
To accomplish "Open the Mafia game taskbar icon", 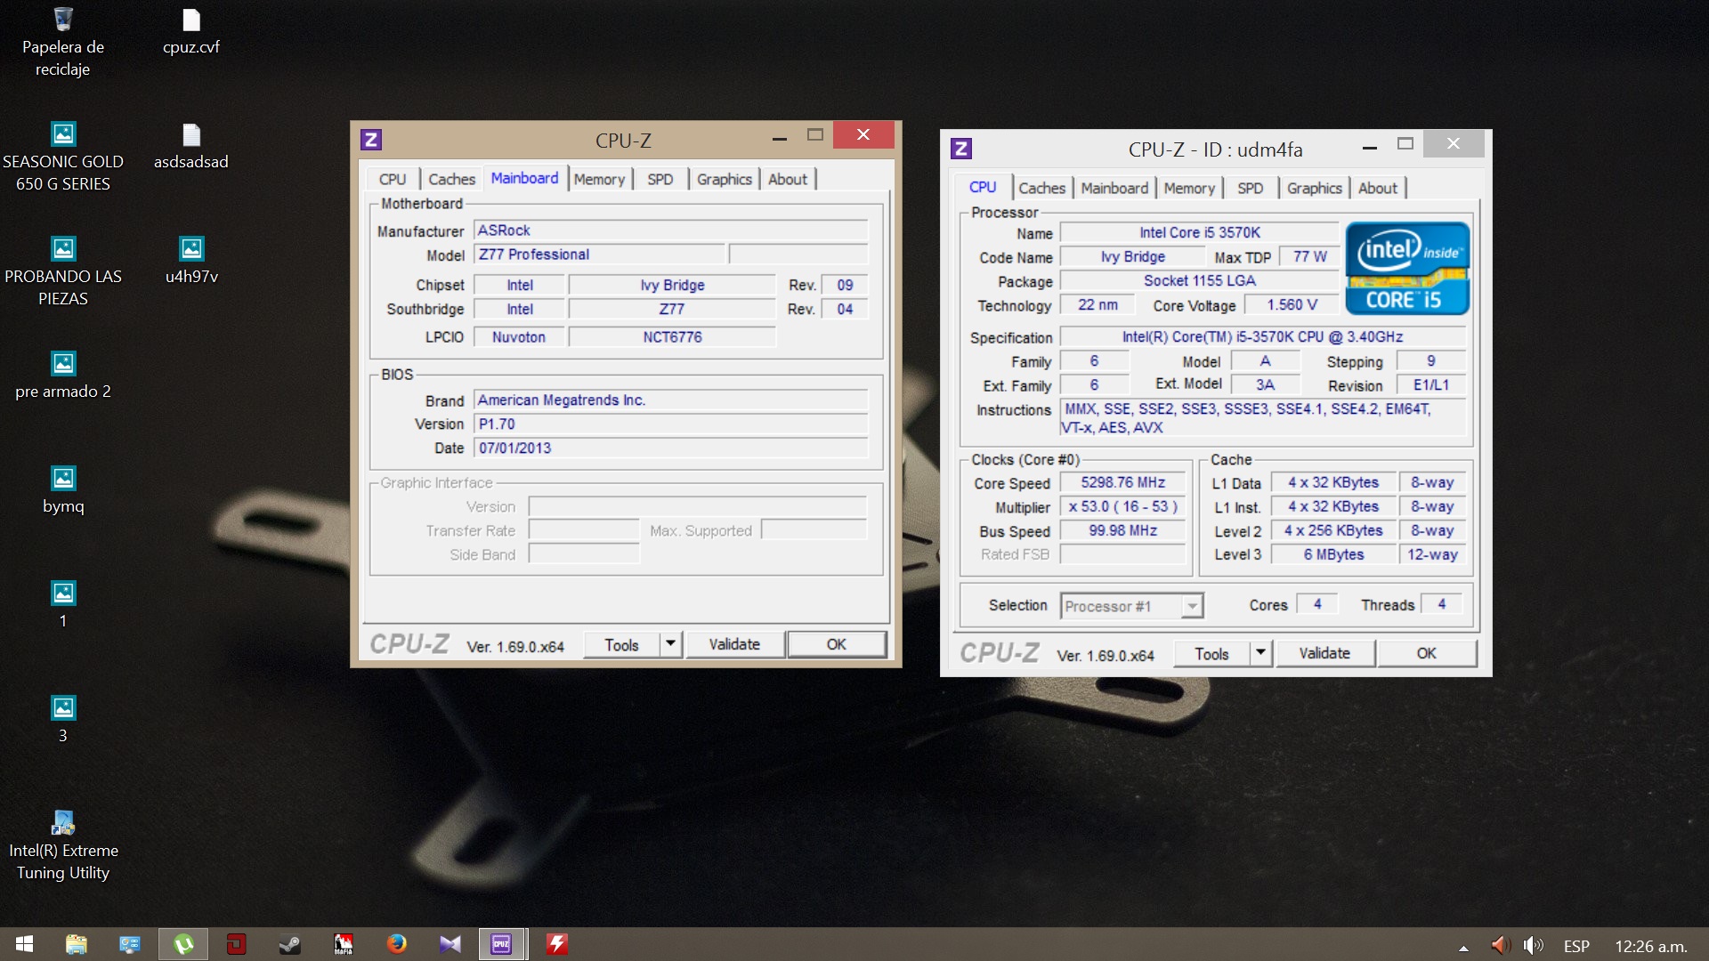I will click(x=343, y=944).
